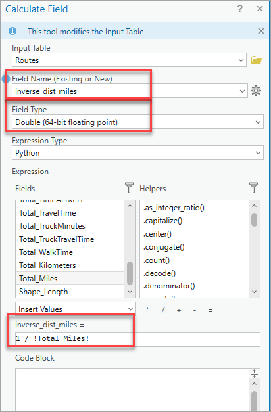The width and height of the screenshot is (271, 412).
Task: Choose .conjugate() helper
Action: [x=164, y=247]
